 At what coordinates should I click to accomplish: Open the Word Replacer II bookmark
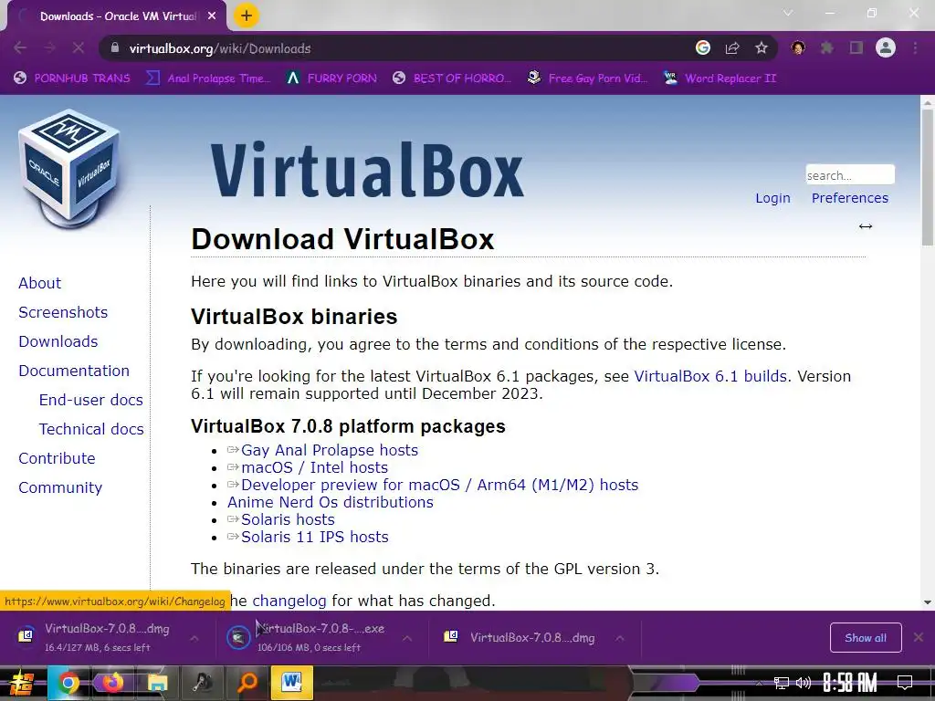[x=720, y=78]
